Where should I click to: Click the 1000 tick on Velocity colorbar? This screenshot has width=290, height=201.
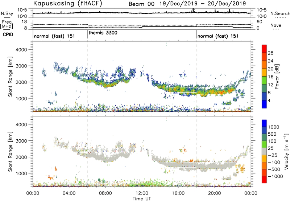(274, 127)
